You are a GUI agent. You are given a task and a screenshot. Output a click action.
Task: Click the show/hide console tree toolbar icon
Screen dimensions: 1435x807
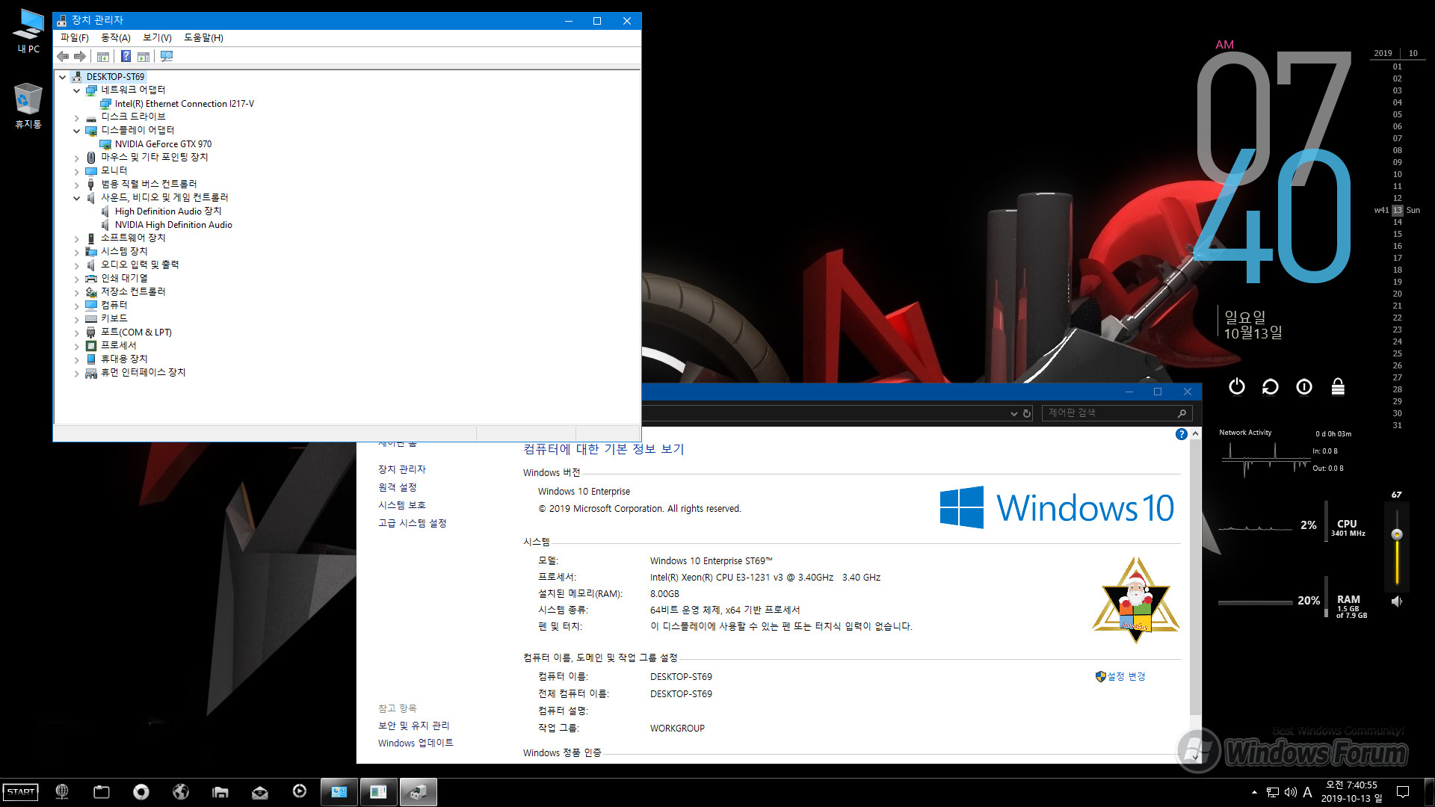[103, 57]
